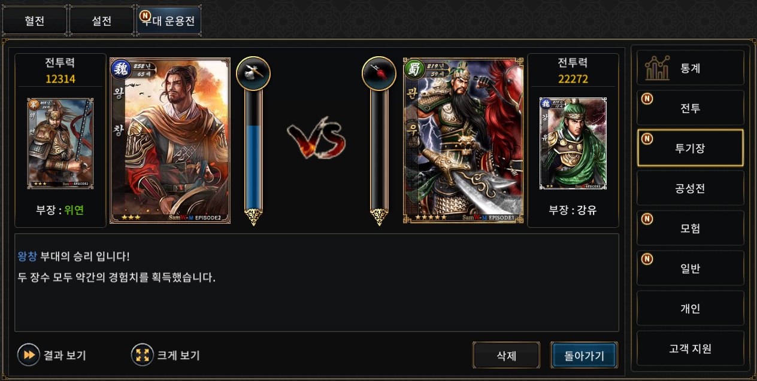The image size is (757, 381).
Task: Select the 강유 sub-general card thumbnail
Action: point(573,144)
